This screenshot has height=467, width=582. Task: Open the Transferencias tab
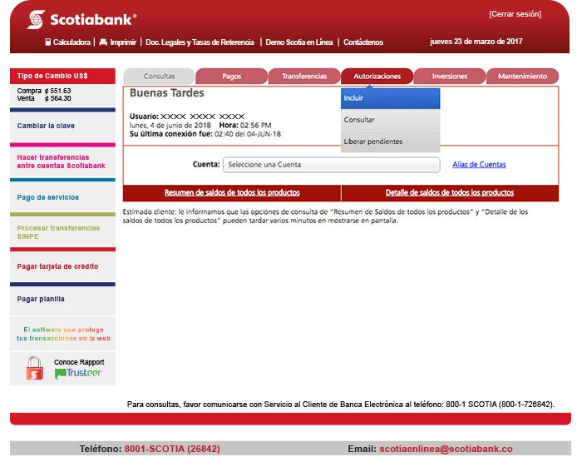click(x=304, y=77)
